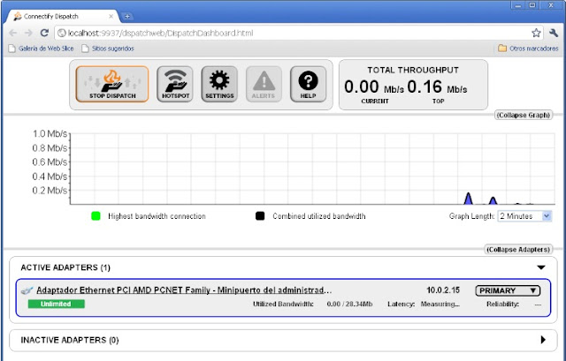Open the Settings gear button

[x=219, y=85]
